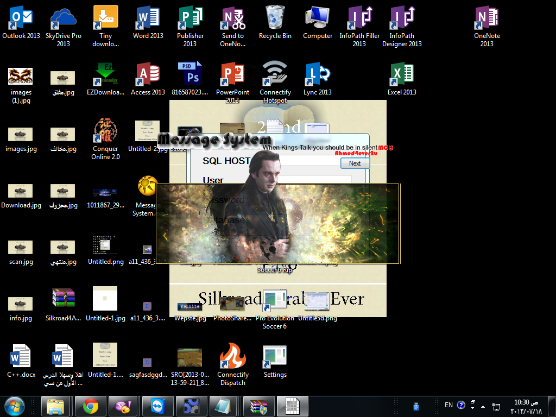The height and width of the screenshot is (417, 556).
Task: Select the Lync 2013 shortcut
Action: [x=317, y=74]
